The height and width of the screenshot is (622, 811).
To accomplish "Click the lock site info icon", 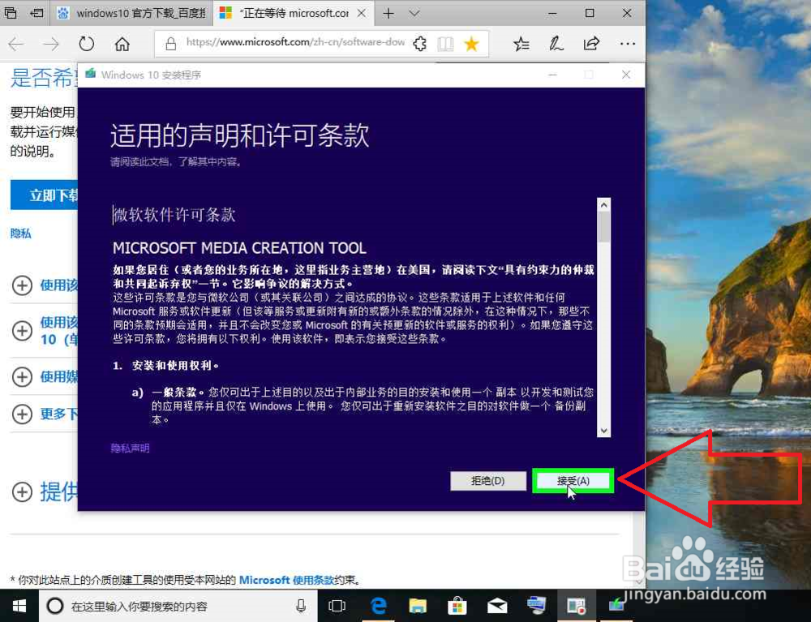I will [170, 44].
